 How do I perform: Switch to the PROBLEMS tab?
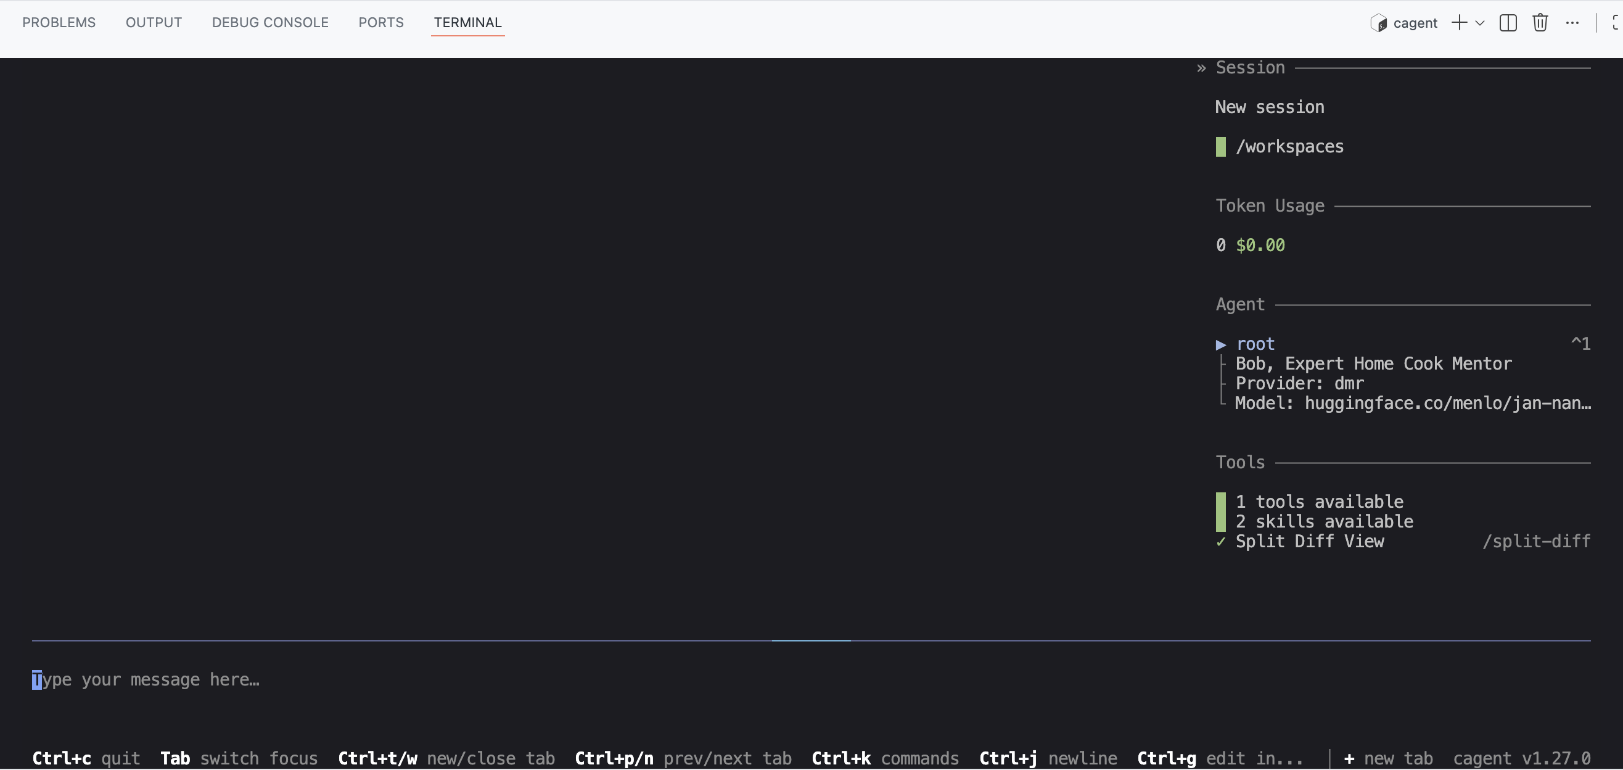59,23
